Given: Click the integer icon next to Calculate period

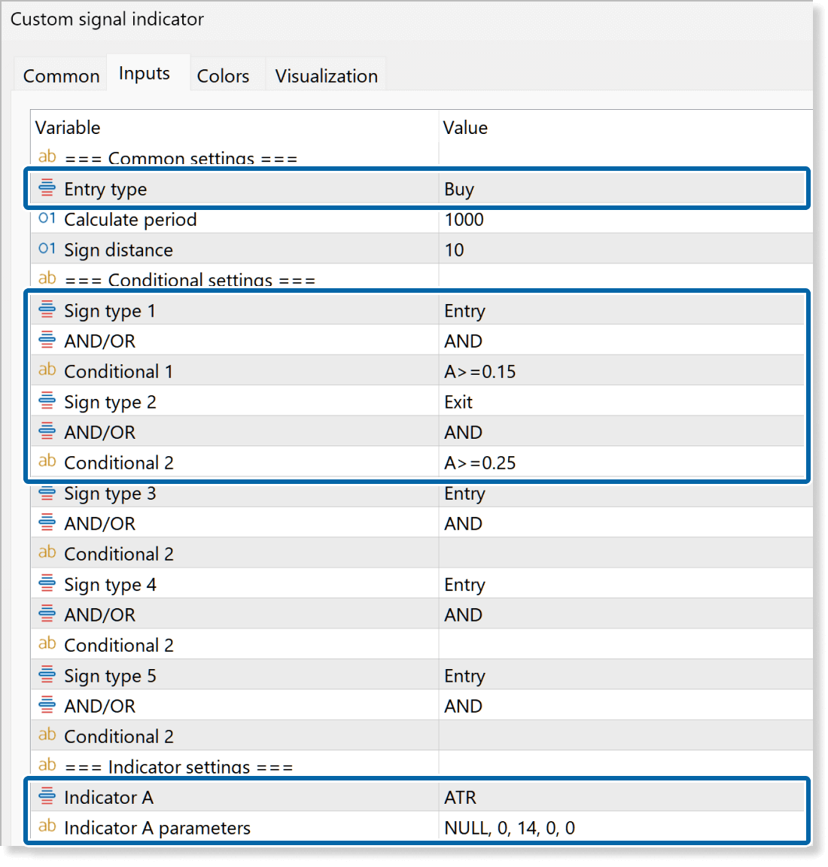Looking at the screenshot, I should tap(47, 219).
